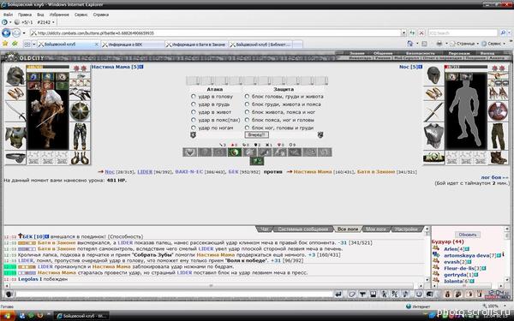The height and width of the screenshot is (321, 514).
Task: Open the quick tabs list dropdown arrow
Action: (x=33, y=45)
